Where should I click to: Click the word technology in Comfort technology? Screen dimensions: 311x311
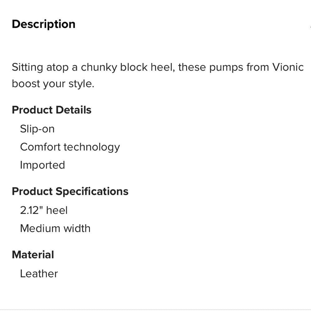click(x=92, y=147)
